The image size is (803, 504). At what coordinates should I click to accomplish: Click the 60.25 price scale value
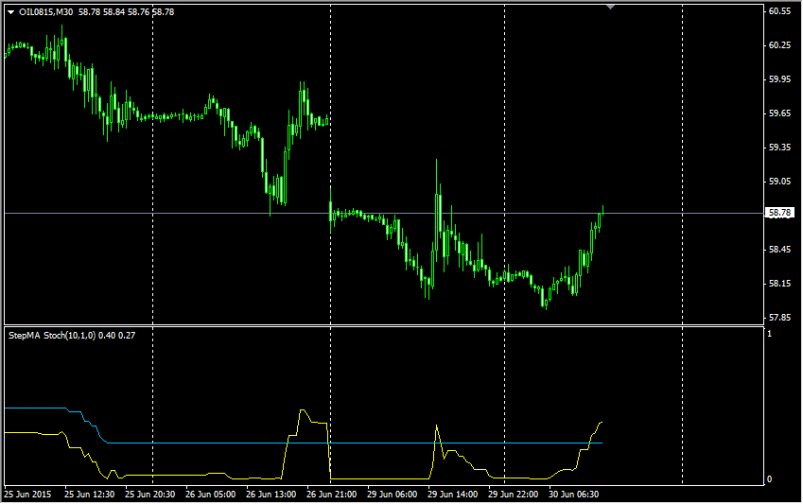tap(779, 45)
